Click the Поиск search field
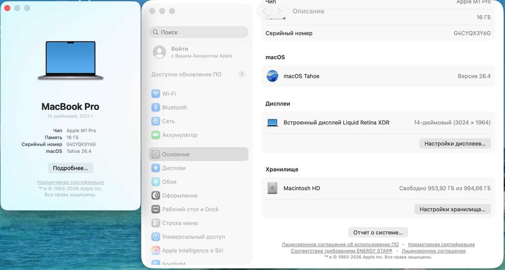This screenshot has width=505, height=270. pyautogui.click(x=198, y=32)
